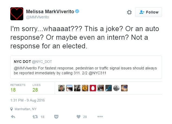Open the 1:31 PM - 9 Aug 2016 timestamp

[x=27, y=100]
